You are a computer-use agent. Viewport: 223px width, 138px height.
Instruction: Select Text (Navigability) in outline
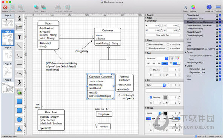tap(195, 62)
